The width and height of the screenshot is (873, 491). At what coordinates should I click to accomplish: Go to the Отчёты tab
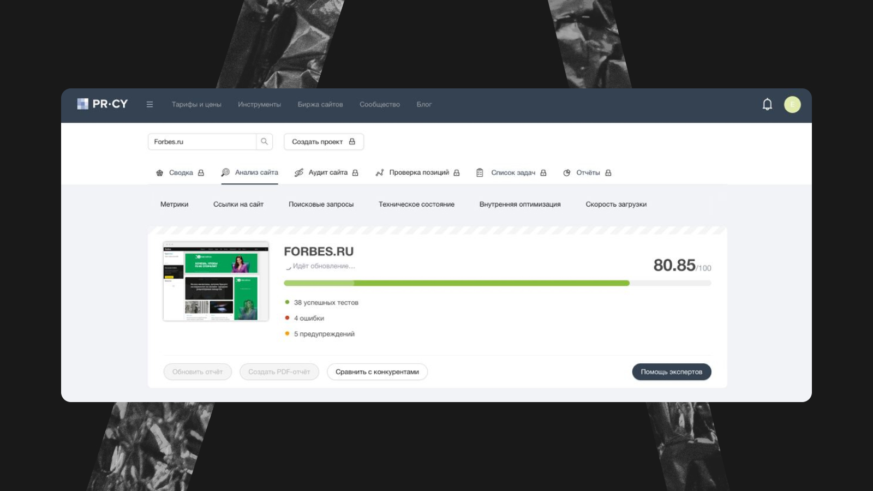588,173
